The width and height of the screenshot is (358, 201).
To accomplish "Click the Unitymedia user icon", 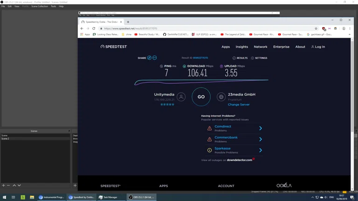I will pyautogui.click(x=181, y=97).
